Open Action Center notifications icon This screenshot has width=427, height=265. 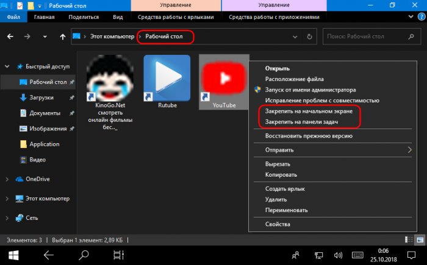click(411, 255)
